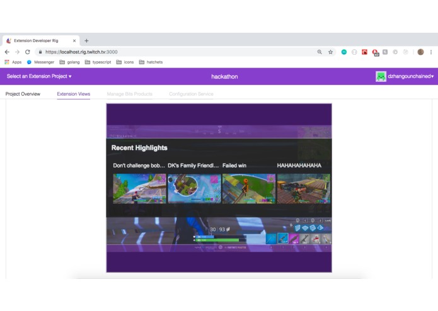Screen dimensions: 438x311
Task: Open the HAHAHAHAHAHA highlight thumbnail
Action: pos(303,189)
